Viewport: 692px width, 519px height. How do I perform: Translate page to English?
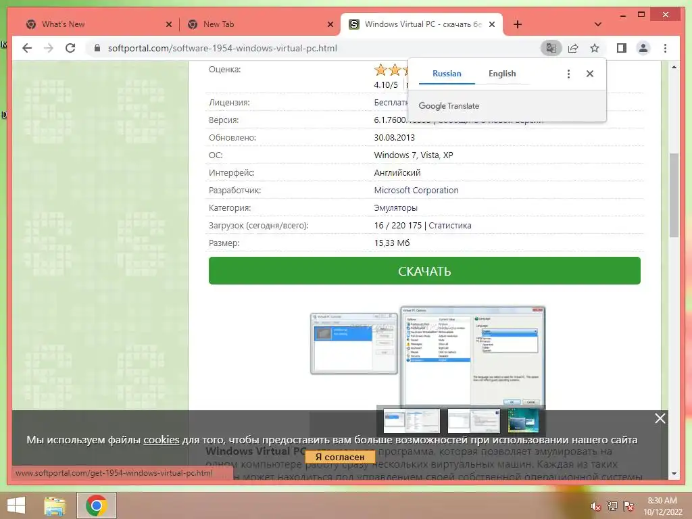coord(502,74)
